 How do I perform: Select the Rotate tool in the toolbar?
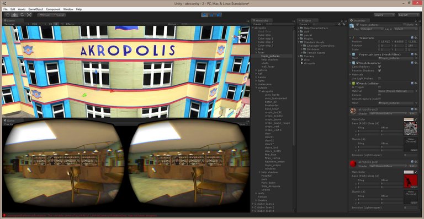click(22, 15)
